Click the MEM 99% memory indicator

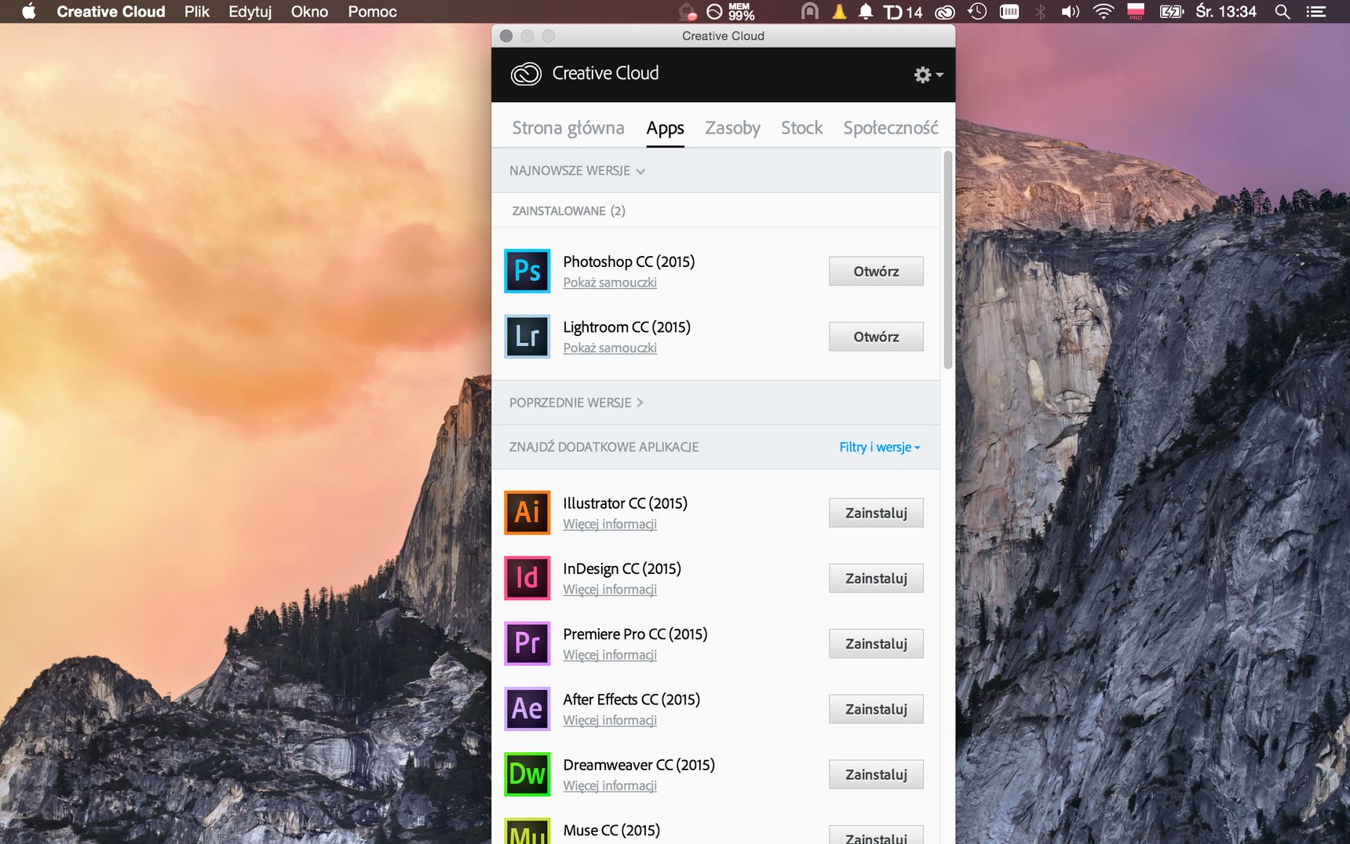[x=741, y=12]
